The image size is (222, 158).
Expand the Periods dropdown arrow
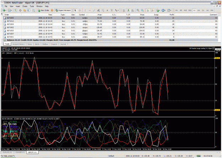pyautogui.click(x=165, y=10)
